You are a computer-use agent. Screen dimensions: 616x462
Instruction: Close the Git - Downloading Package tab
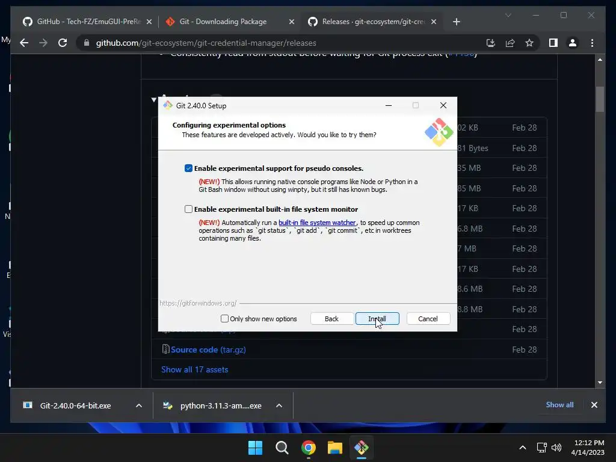(x=292, y=22)
